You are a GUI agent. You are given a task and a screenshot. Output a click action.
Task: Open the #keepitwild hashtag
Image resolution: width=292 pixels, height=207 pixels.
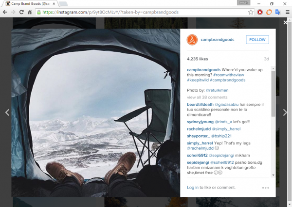click(198, 80)
